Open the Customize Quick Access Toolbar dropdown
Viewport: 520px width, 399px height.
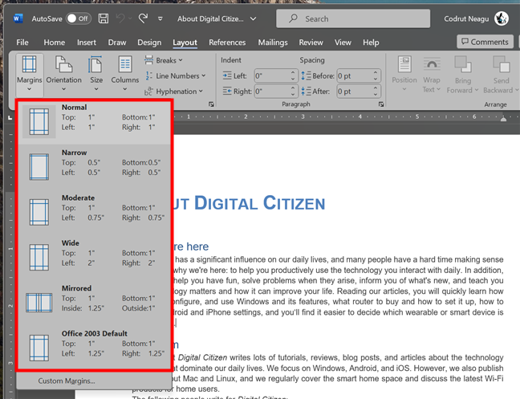point(160,19)
